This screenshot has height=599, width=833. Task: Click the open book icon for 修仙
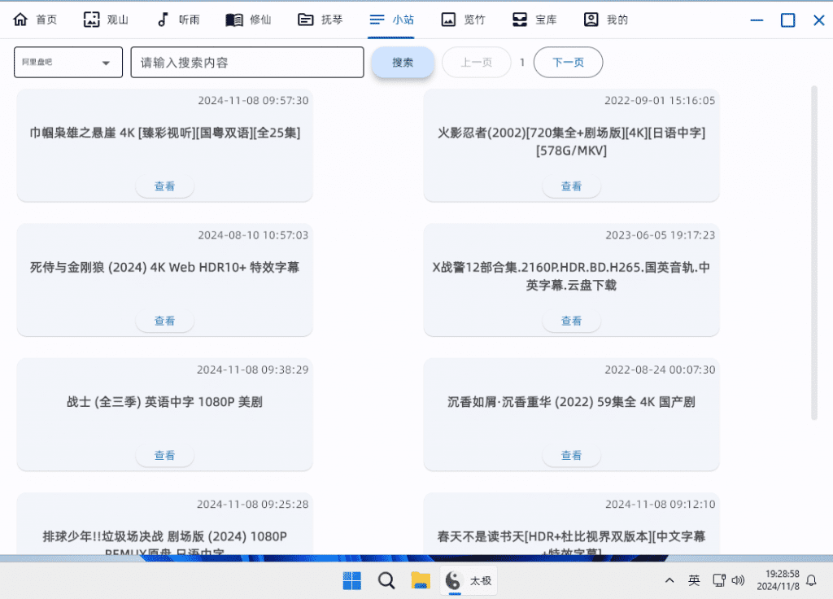tap(233, 20)
